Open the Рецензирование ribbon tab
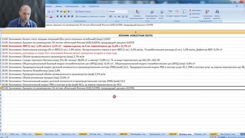Image resolution: width=245 pixels, height=138 pixels. tap(72, 6)
